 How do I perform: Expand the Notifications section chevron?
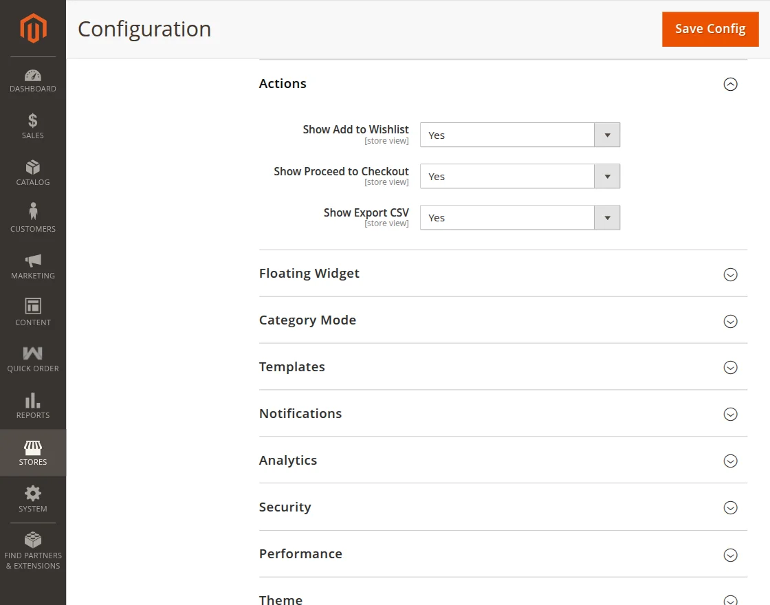click(x=730, y=414)
